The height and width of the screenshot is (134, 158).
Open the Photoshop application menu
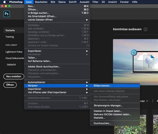tap(16, 2)
